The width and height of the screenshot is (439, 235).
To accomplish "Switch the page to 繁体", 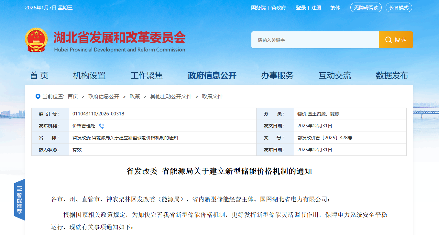I will click(x=335, y=7).
